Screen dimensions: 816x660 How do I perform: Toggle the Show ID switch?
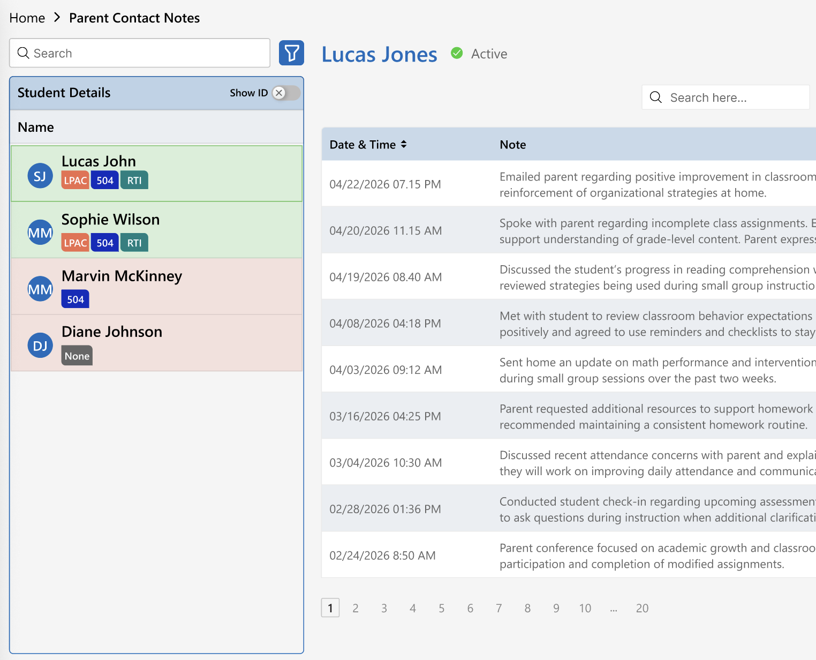point(286,93)
